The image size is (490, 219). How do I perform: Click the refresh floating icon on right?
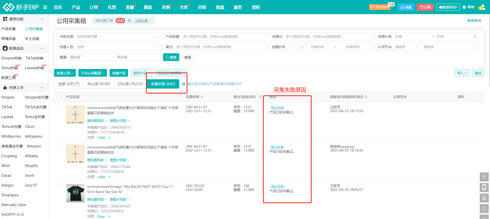click(x=484, y=209)
